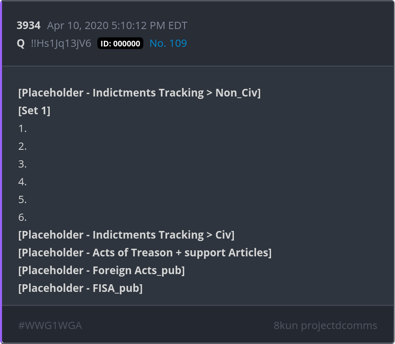Screen dimensions: 395x344
Task: Click list item number 4
Action: coord(23,182)
